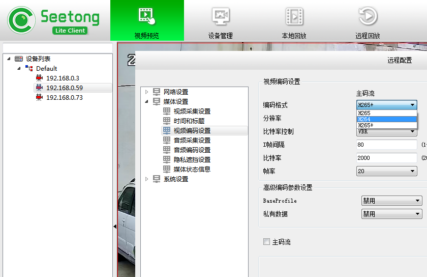Viewport: 427px width, 277px height.
Task: Collapse the Default group
Action: coord(19,69)
